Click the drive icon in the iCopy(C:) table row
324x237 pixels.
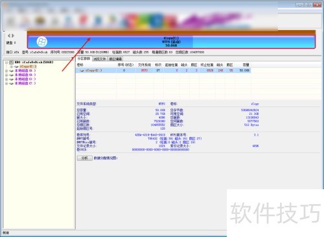pyautogui.click(x=82, y=70)
